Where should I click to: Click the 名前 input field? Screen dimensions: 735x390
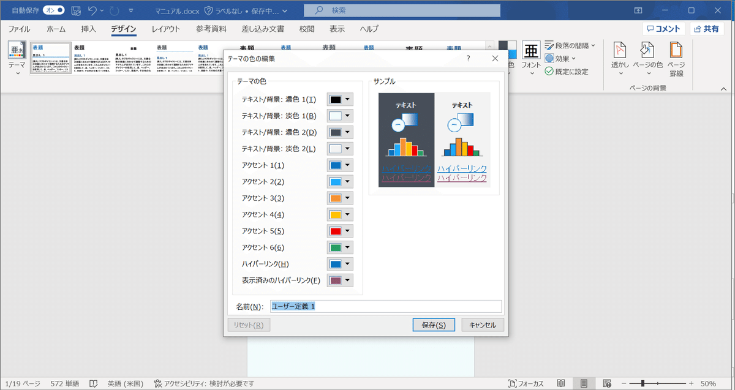coord(385,306)
